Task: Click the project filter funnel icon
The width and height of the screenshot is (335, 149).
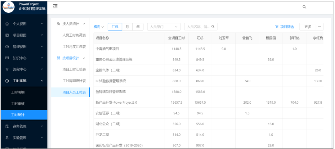Action: (277, 27)
